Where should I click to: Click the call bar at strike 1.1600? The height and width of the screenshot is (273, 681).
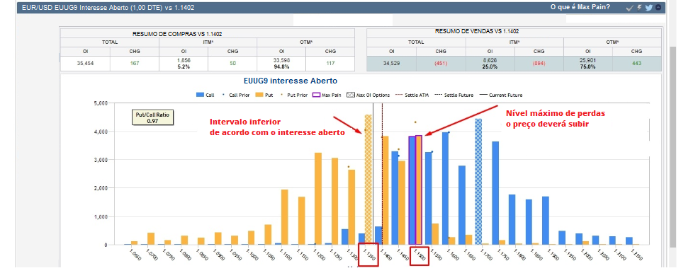(445, 189)
